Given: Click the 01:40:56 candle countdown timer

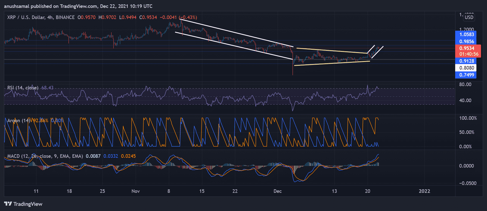Looking at the screenshot, I should tap(469, 54).
